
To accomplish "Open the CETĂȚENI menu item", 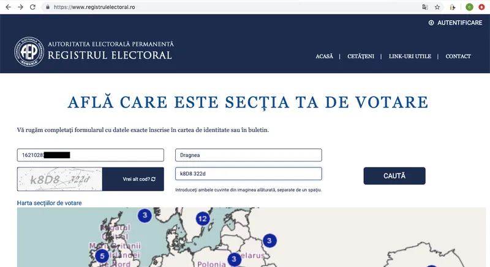I will pyautogui.click(x=361, y=56).
